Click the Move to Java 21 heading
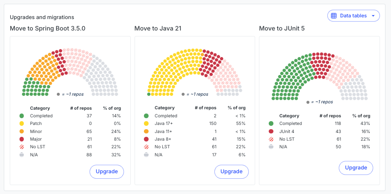Screen dimensions: 391x194 coord(158,29)
